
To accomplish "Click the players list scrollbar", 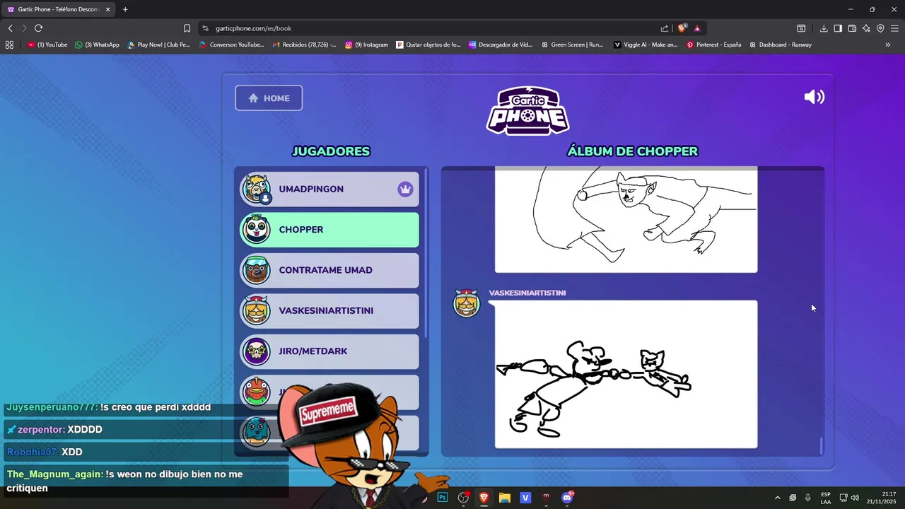I will [x=426, y=252].
